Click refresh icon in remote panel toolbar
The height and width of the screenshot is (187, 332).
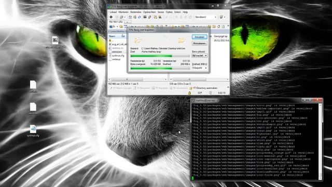223,26
